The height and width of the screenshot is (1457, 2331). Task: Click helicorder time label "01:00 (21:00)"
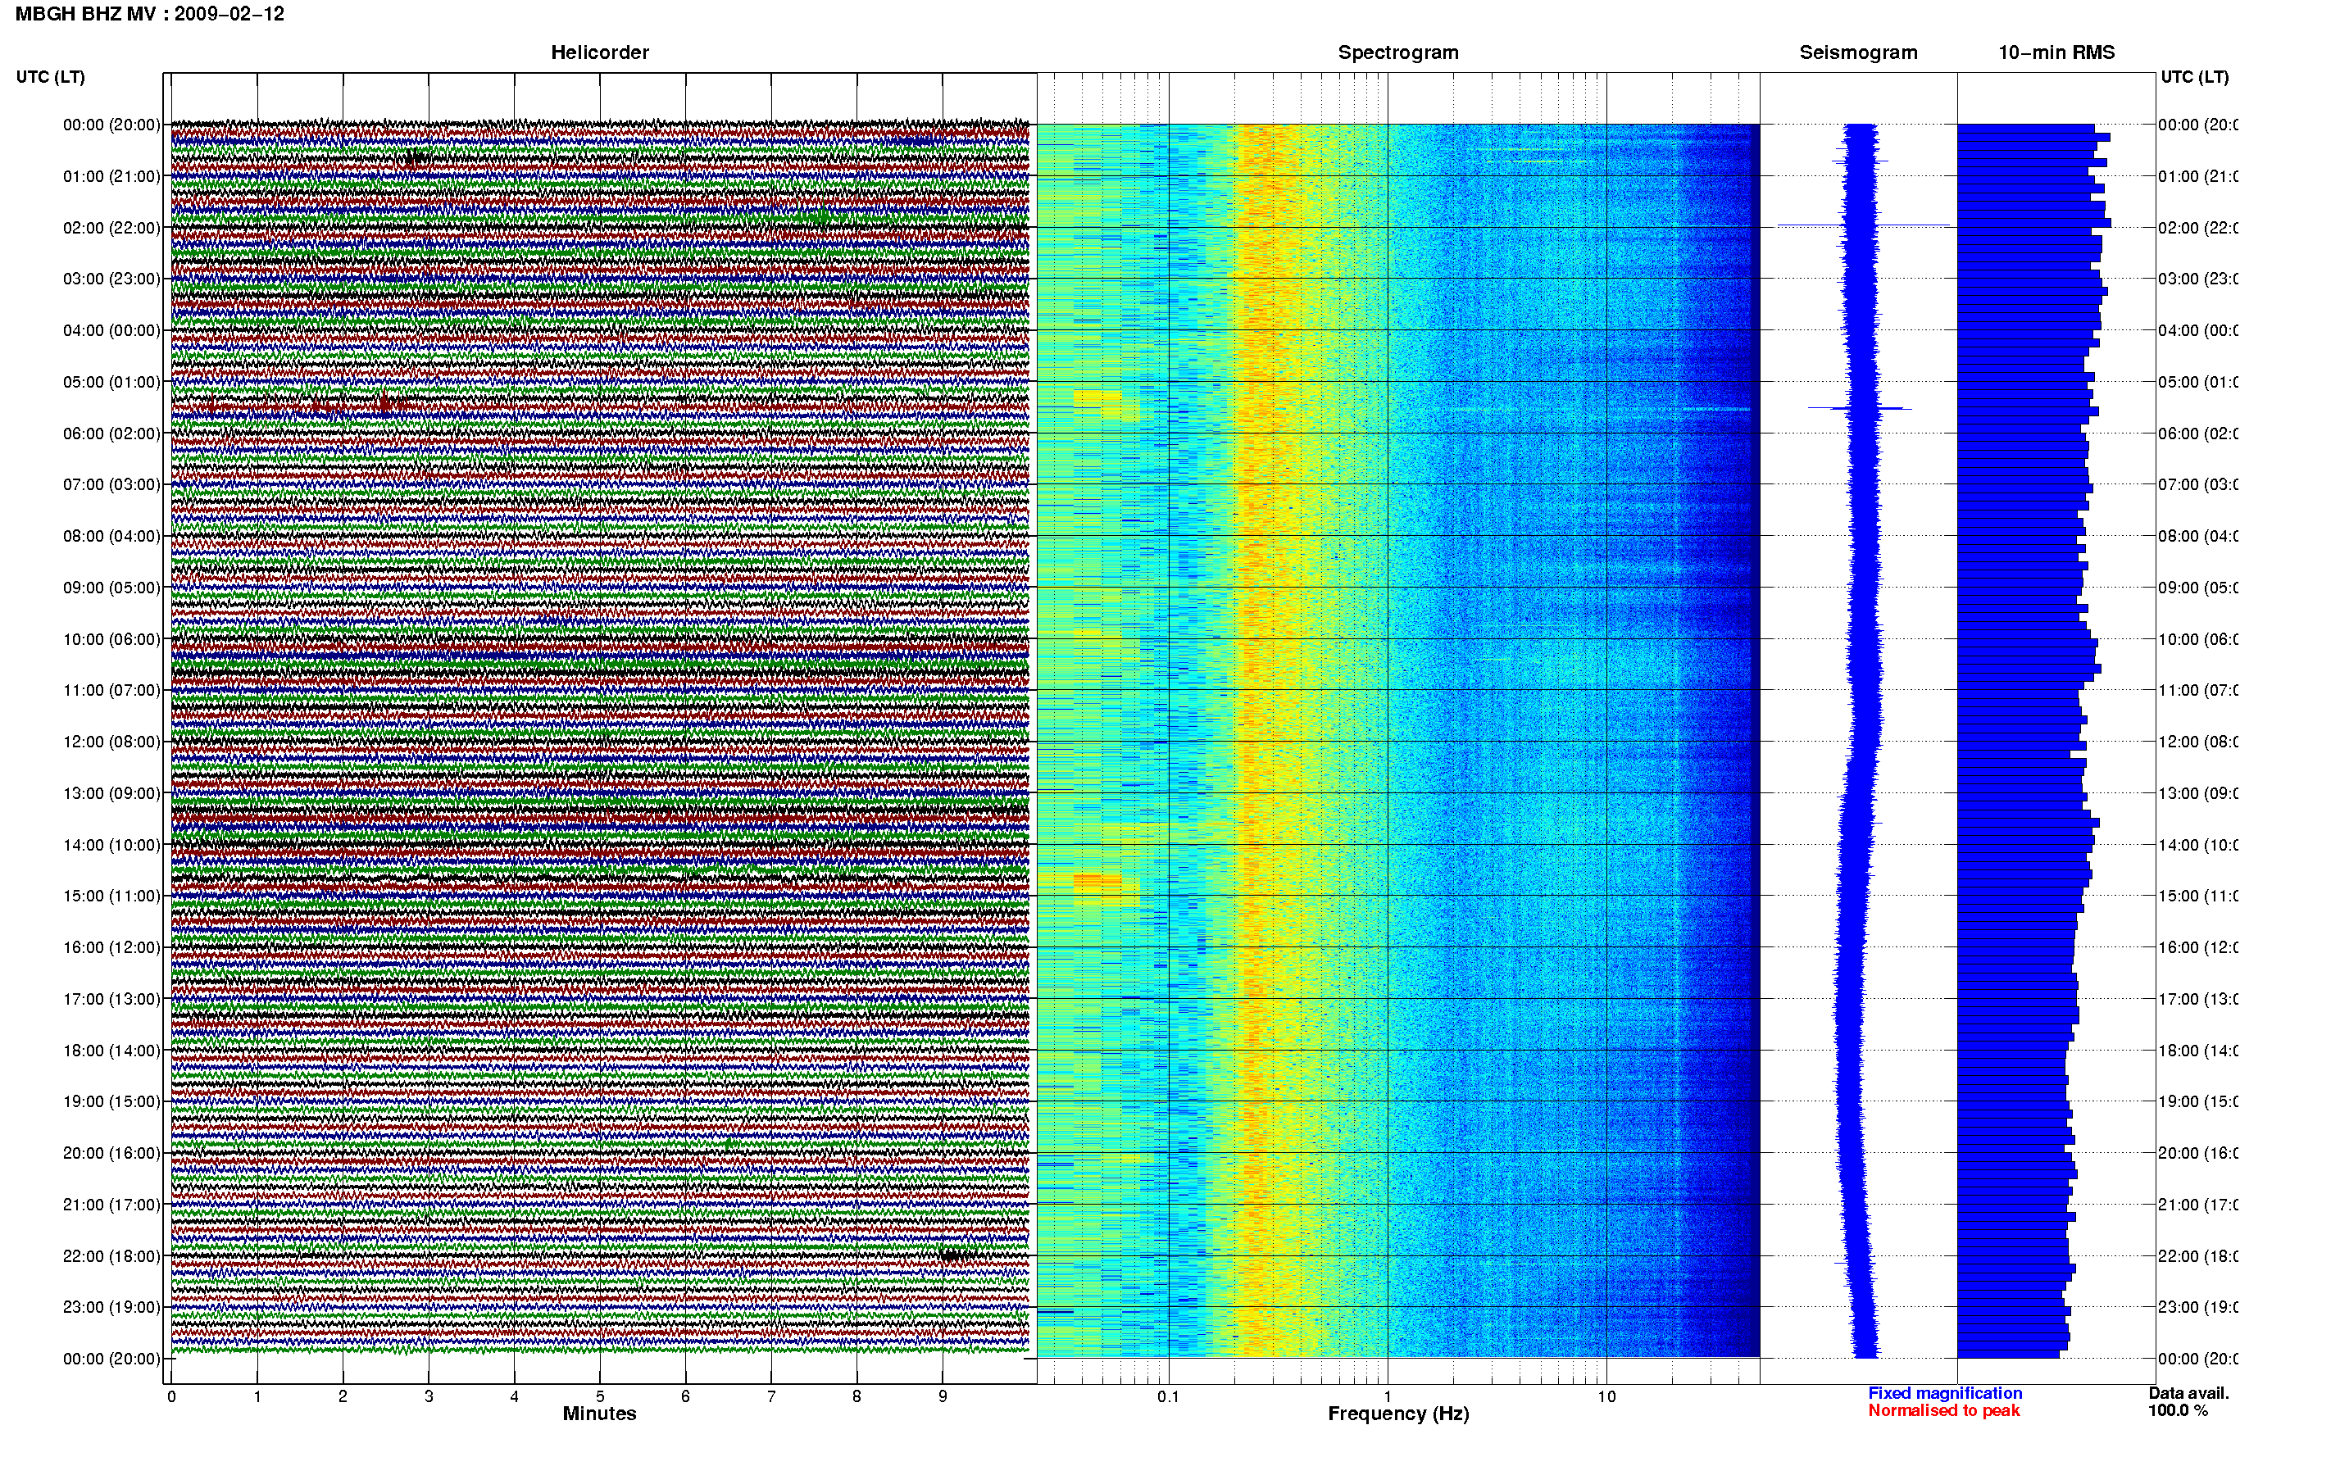(x=111, y=175)
